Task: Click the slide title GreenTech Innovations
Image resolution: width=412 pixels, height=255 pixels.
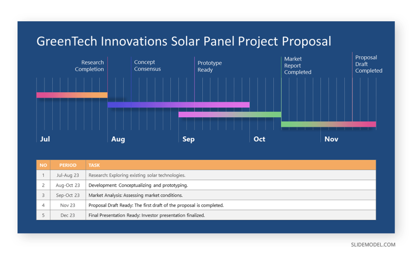Action: tap(184, 41)
